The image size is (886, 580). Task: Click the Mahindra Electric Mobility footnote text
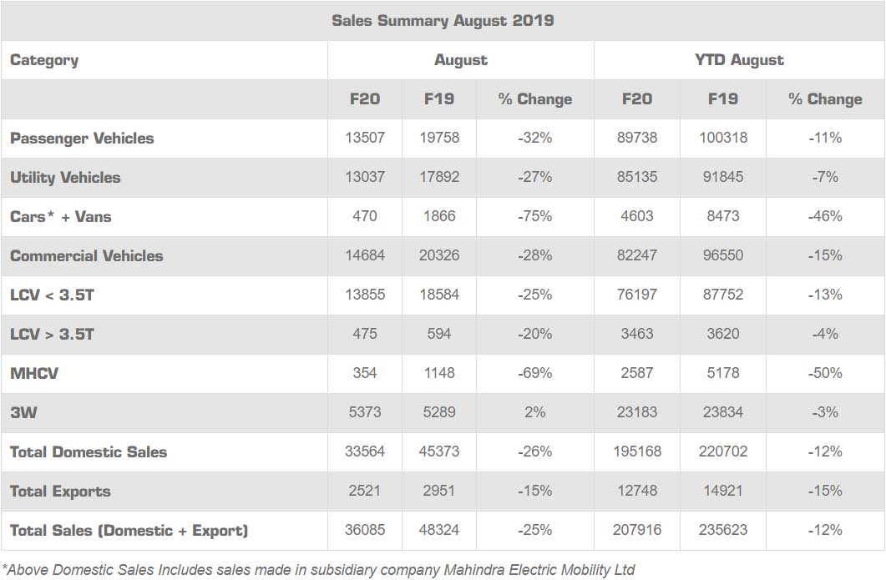(318, 570)
